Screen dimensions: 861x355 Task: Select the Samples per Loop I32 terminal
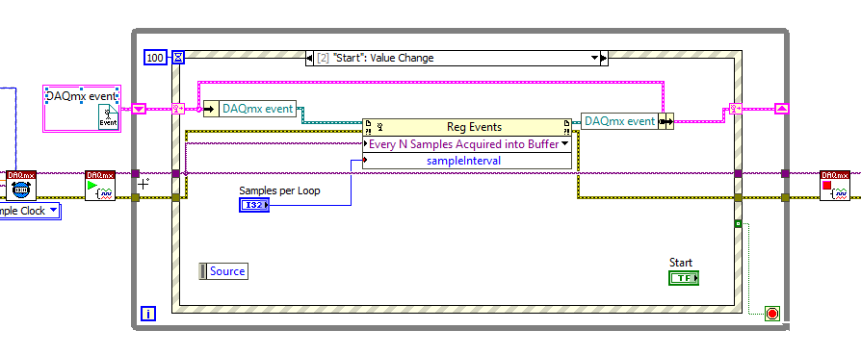[x=254, y=205]
